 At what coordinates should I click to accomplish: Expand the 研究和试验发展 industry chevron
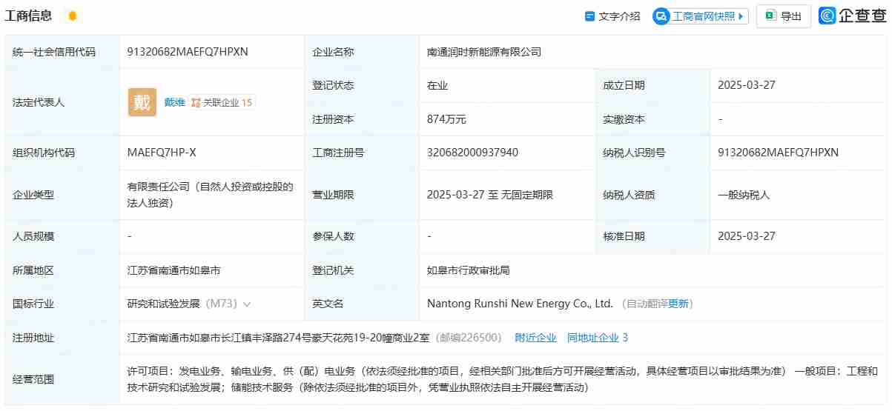click(x=247, y=304)
